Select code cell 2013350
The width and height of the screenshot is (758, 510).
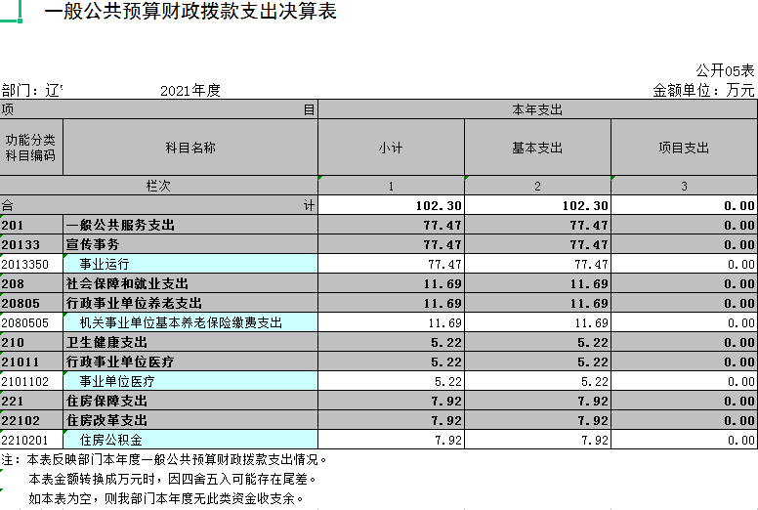click(31, 265)
